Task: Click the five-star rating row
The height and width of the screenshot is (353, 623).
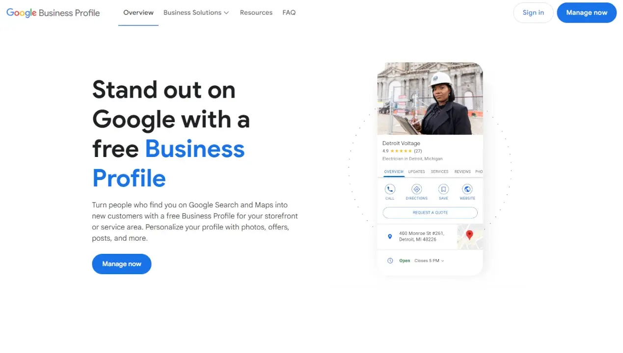Action: (x=401, y=151)
